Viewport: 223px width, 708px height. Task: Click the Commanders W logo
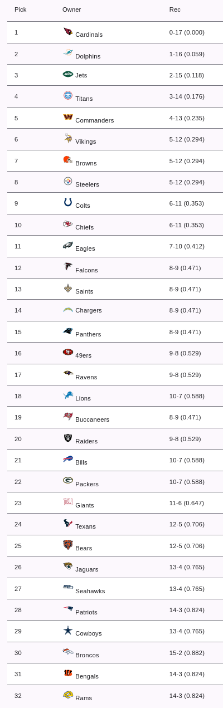68,117
